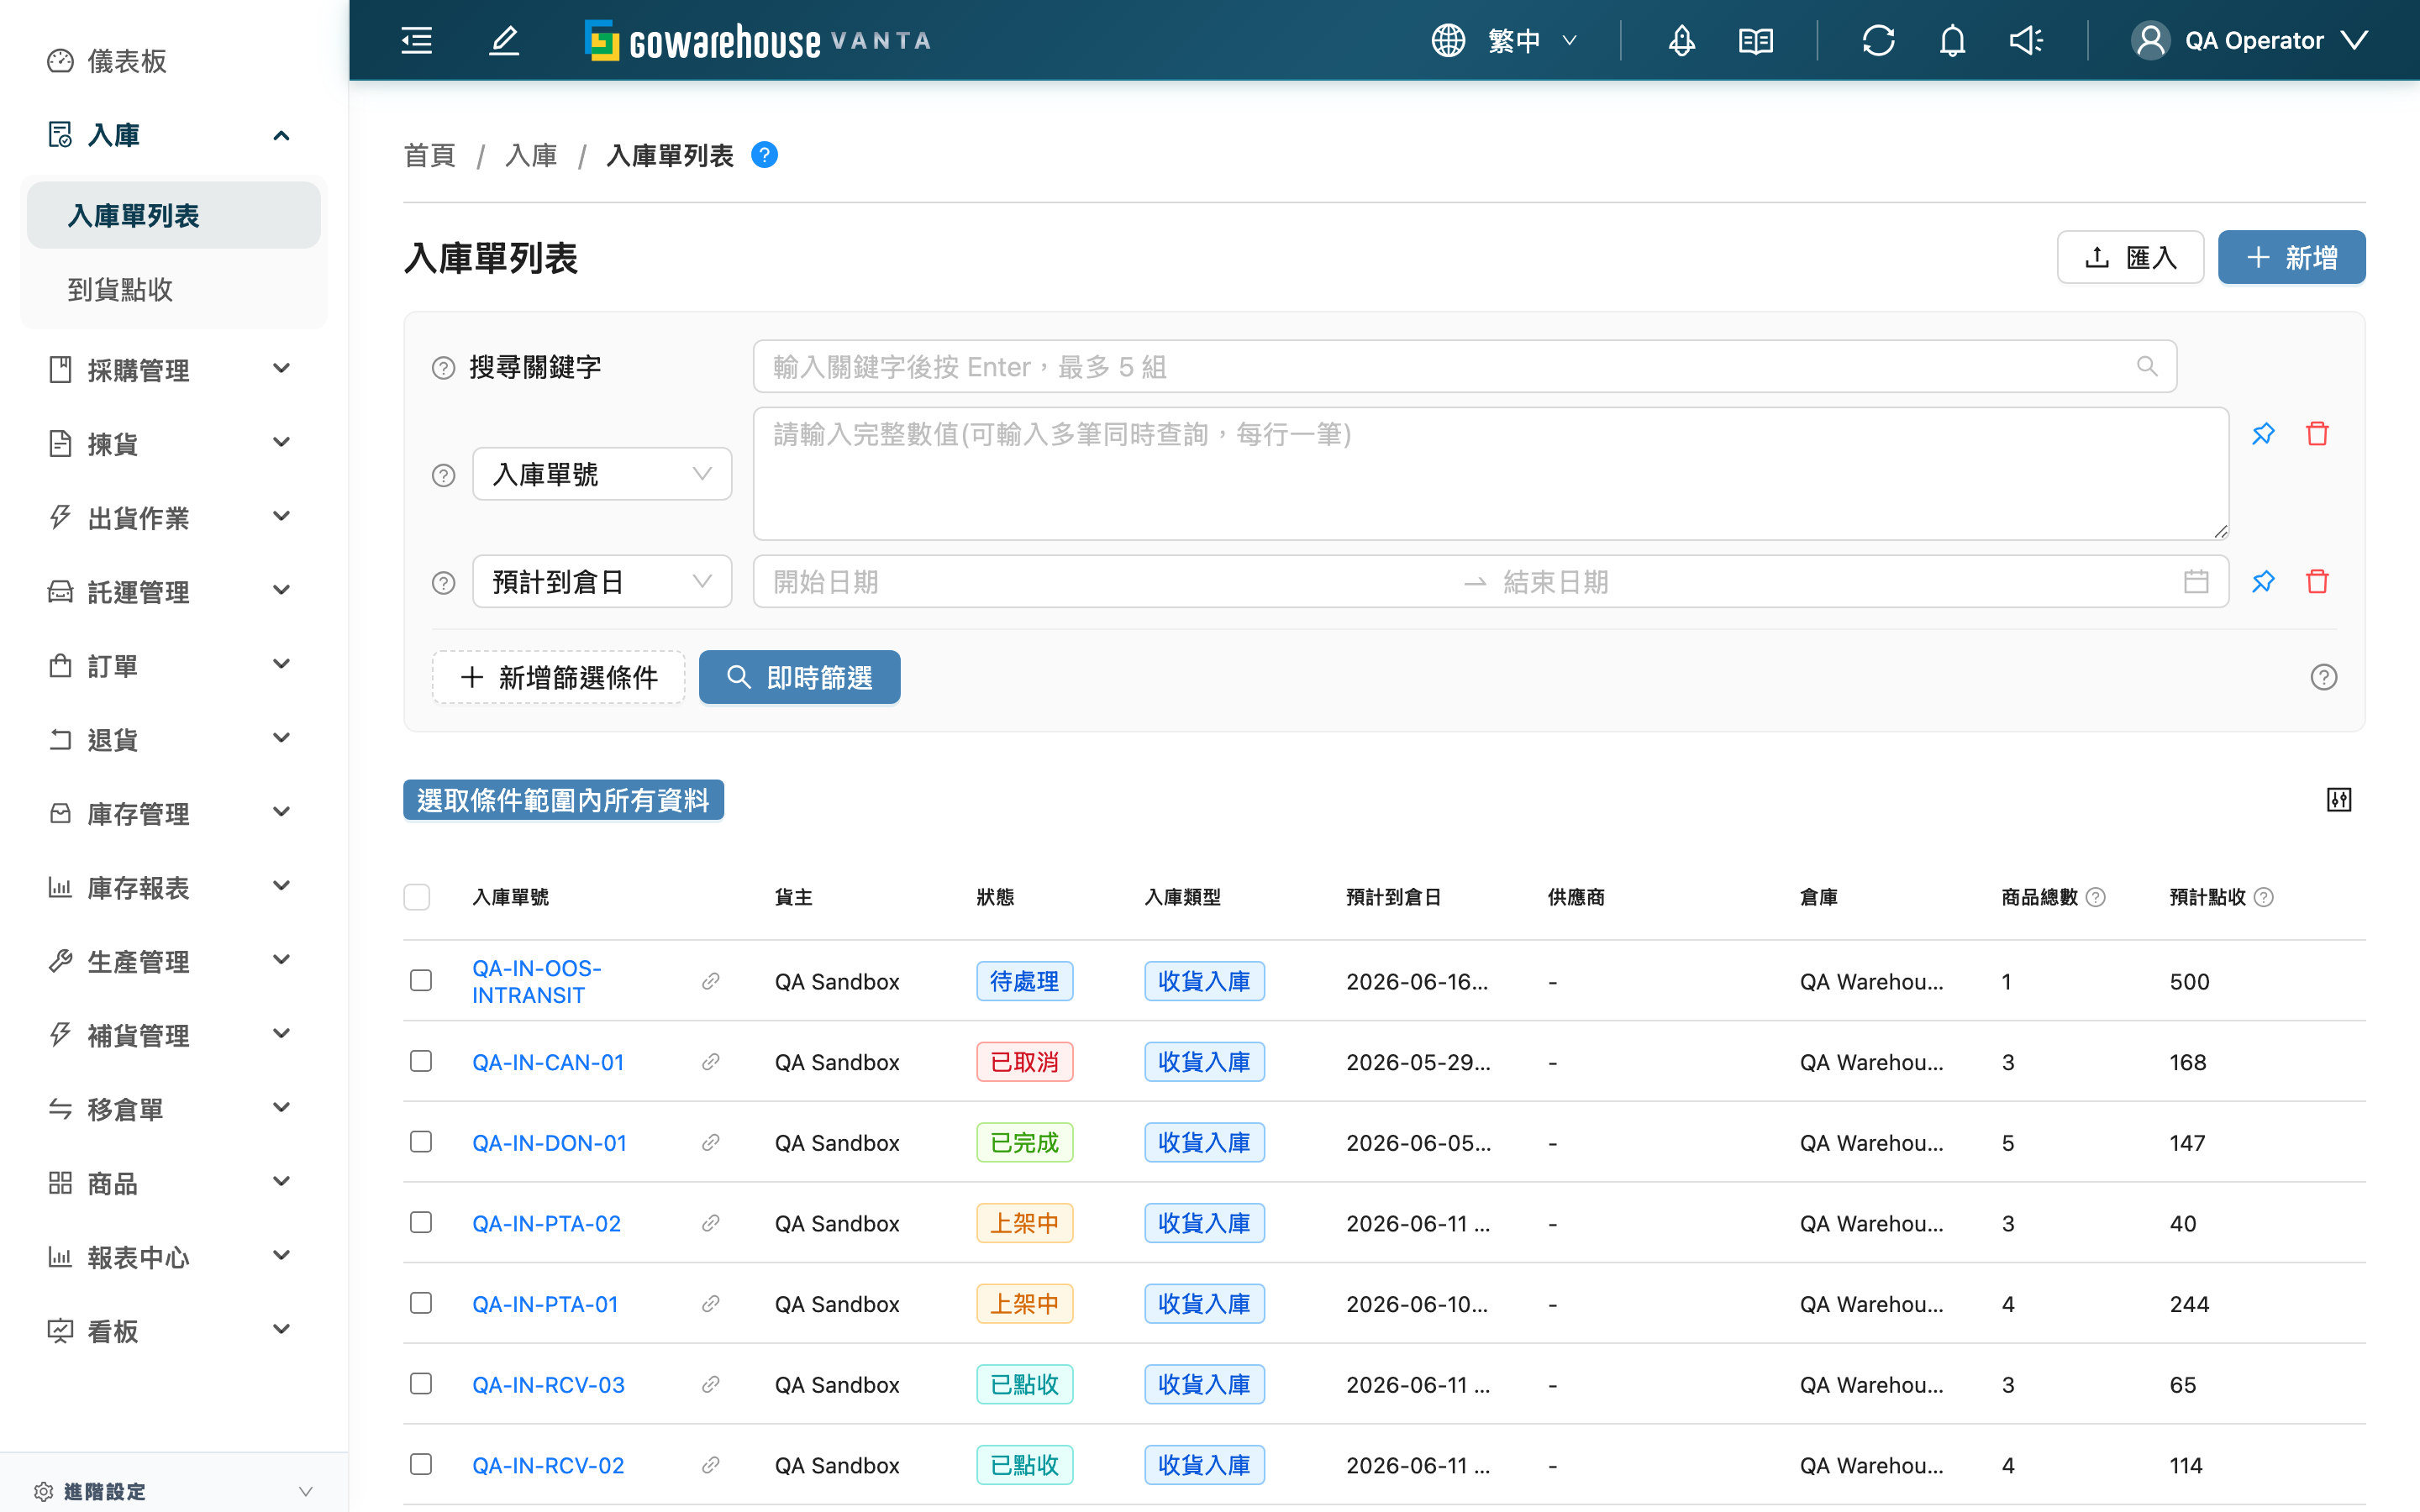This screenshot has width=2420, height=1512.
Task: Click help icon beside 搜尋關鍵字
Action: click(x=443, y=368)
